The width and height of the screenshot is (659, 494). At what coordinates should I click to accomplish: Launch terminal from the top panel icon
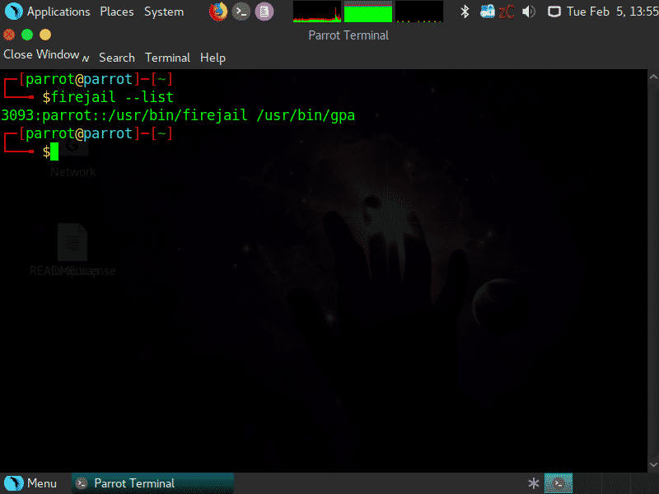241,12
